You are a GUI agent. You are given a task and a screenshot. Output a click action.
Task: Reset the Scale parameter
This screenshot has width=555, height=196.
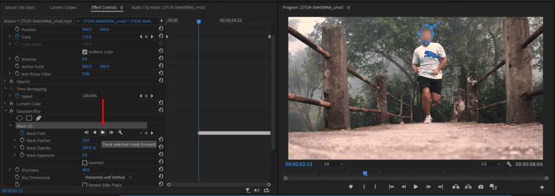tap(161, 37)
